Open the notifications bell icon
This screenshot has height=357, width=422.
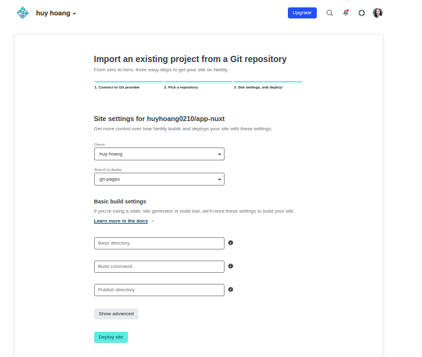click(346, 13)
